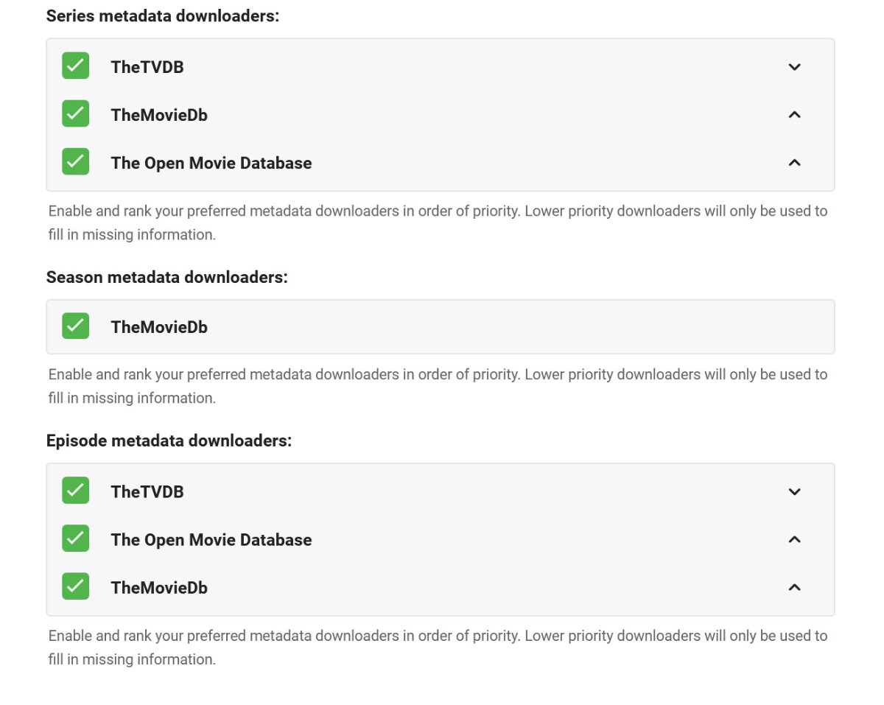Click the Series metadata downloaders heading
884x705 pixels.
click(x=163, y=15)
